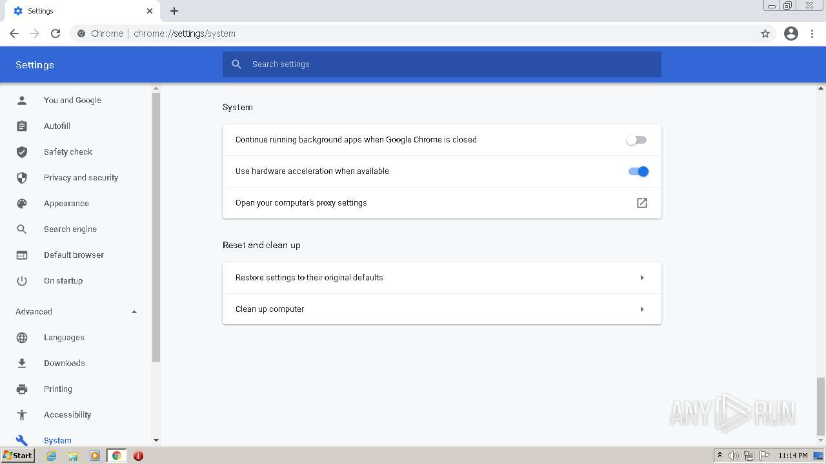The image size is (826, 464).
Task: Show hidden tray icons arrow
Action: click(x=720, y=456)
